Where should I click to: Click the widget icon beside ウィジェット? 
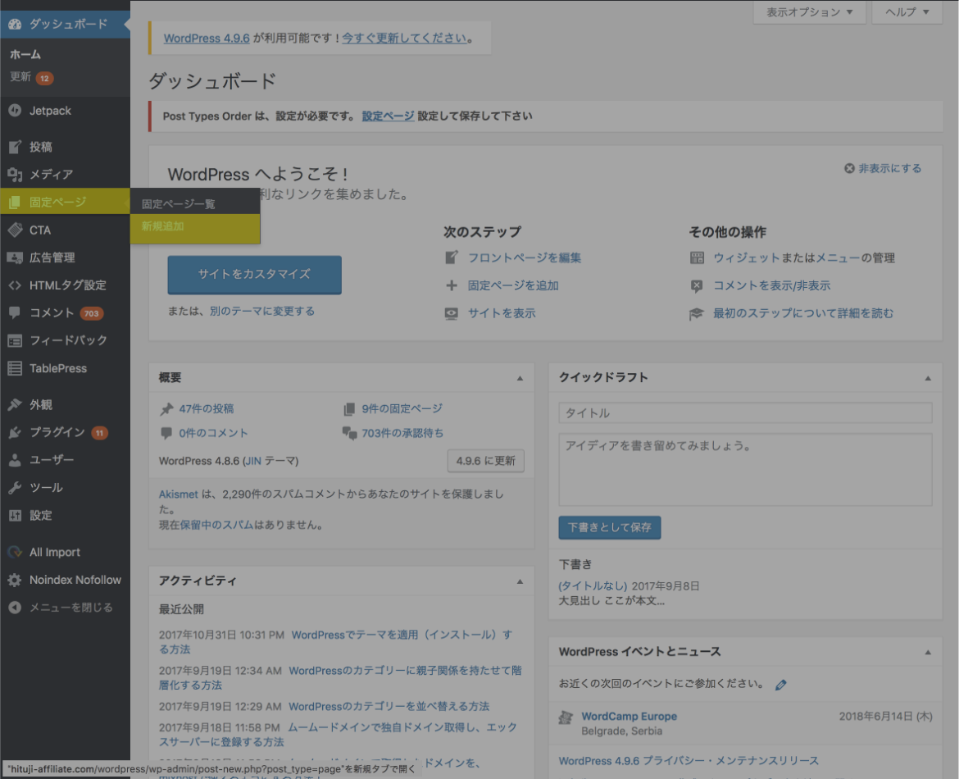tap(697, 257)
